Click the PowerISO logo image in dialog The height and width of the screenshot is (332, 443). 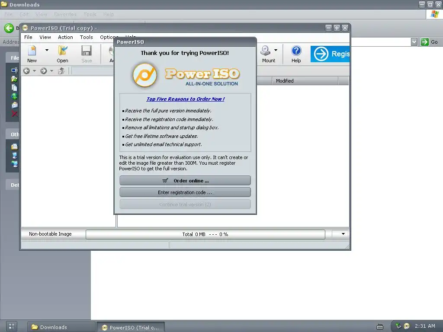[x=186, y=75]
